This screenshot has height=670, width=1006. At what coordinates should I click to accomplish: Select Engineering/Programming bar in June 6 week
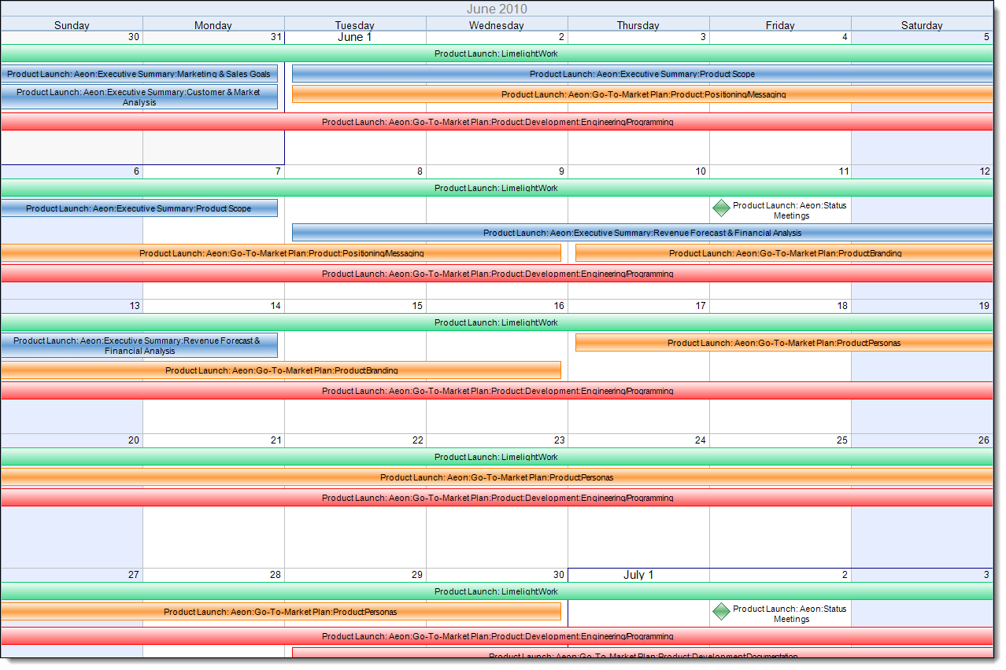point(497,274)
